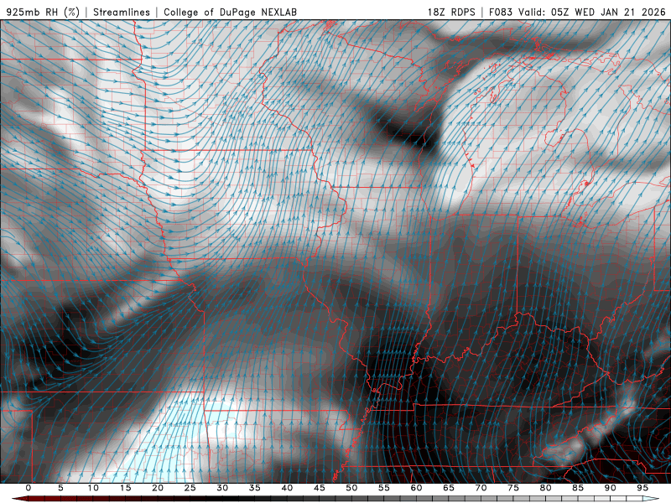Image resolution: width=671 pixels, height=503 pixels.
Task: Select the "55" percent scale label
Action: pyautogui.click(x=384, y=488)
